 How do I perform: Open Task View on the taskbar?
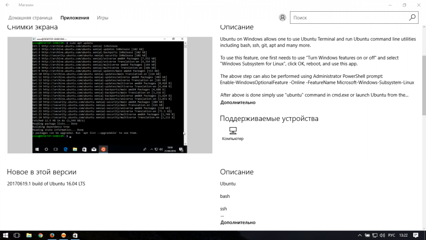(x=17, y=235)
